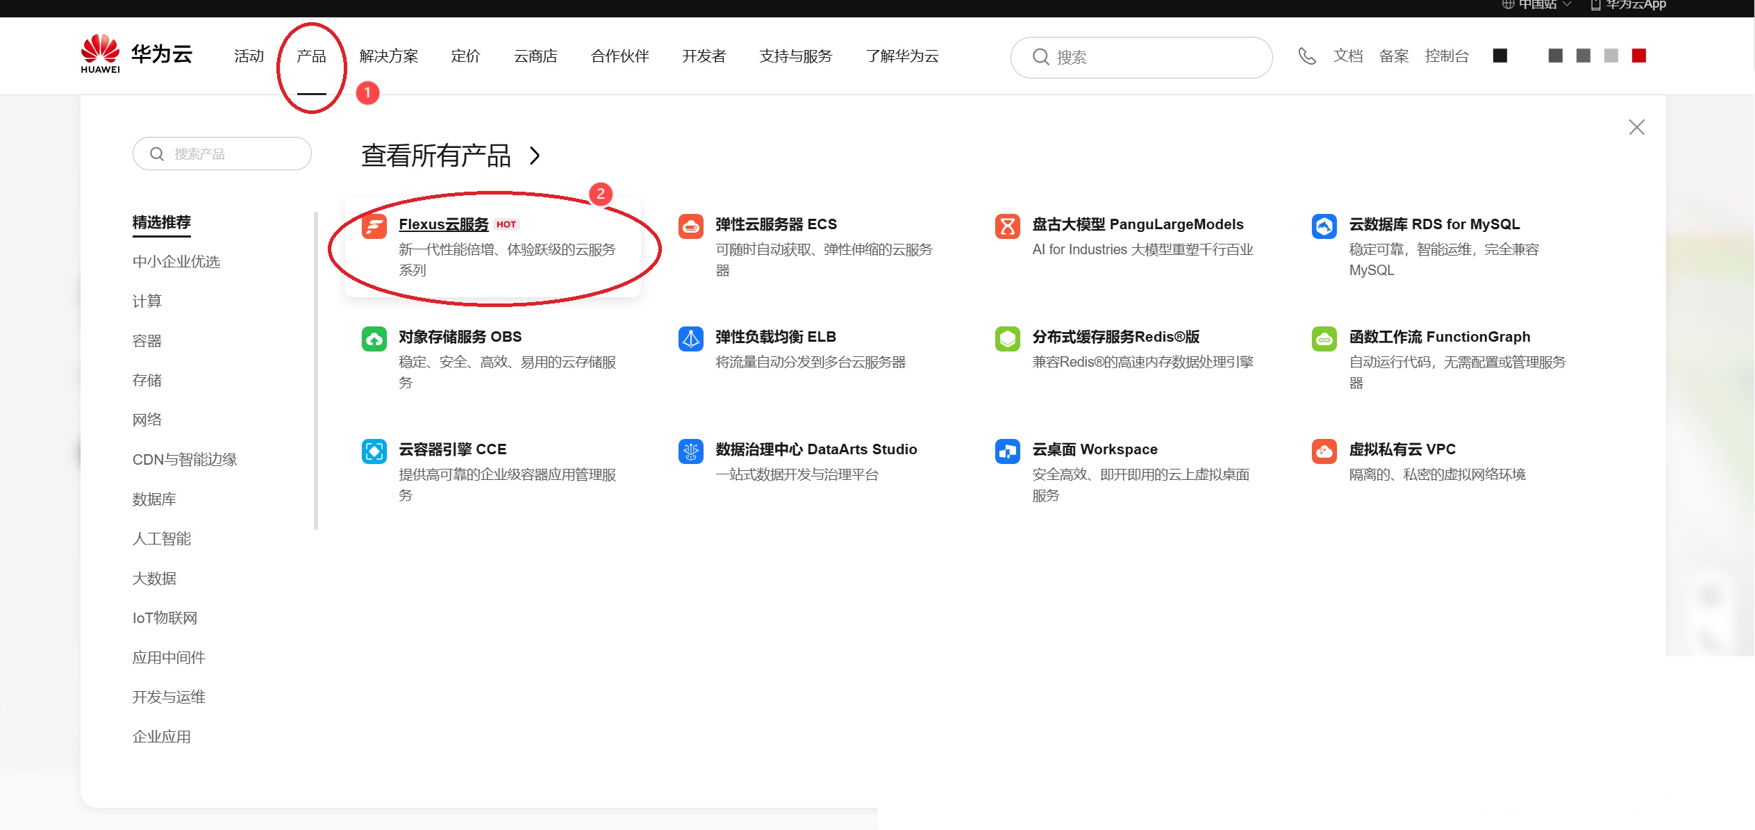Select the IoT物联网 category

click(x=165, y=618)
